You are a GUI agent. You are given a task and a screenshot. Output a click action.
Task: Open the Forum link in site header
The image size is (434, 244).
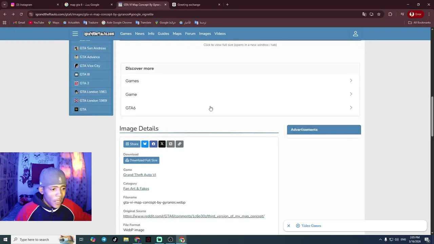click(x=190, y=34)
